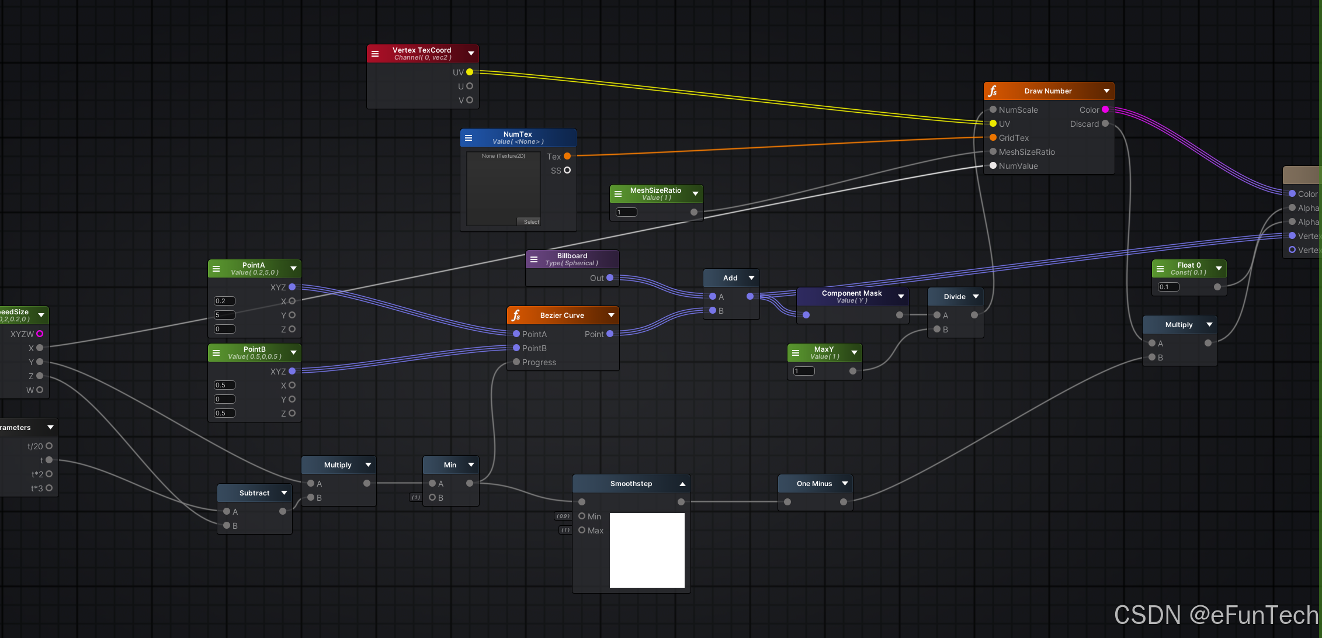Screen dimensions: 1322x638
Task: Click the hamburger icon on NumTex node
Action: (x=469, y=138)
